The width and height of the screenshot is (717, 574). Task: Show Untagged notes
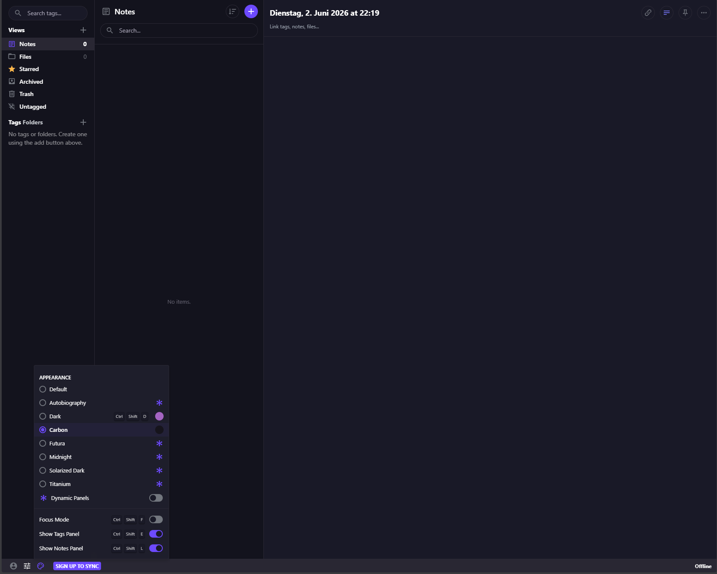pyautogui.click(x=48, y=107)
